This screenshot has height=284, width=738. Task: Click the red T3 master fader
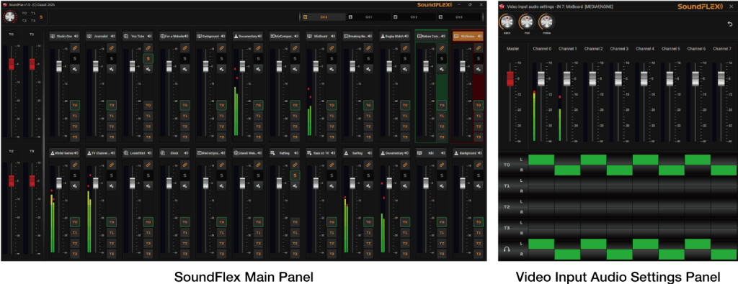point(32,180)
